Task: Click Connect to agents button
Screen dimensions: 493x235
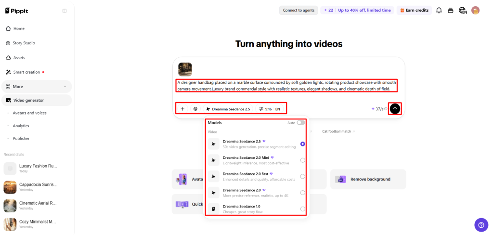Action: 298,11
